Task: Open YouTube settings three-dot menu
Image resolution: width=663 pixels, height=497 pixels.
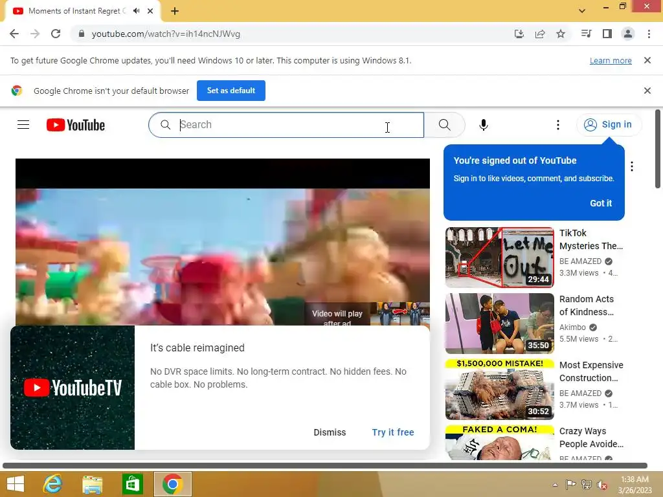Action: click(557, 125)
